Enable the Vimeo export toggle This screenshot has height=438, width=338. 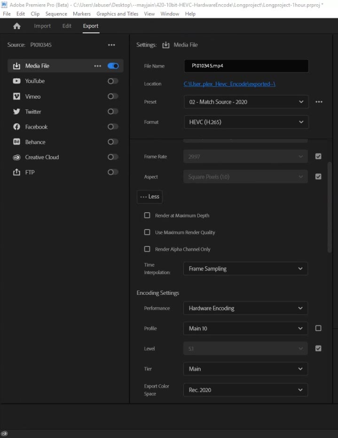click(x=113, y=96)
